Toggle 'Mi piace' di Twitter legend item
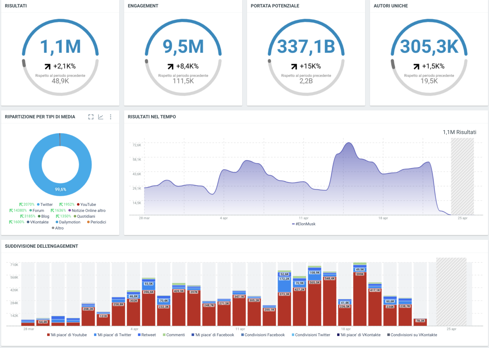489x348 pixels. 113,335
